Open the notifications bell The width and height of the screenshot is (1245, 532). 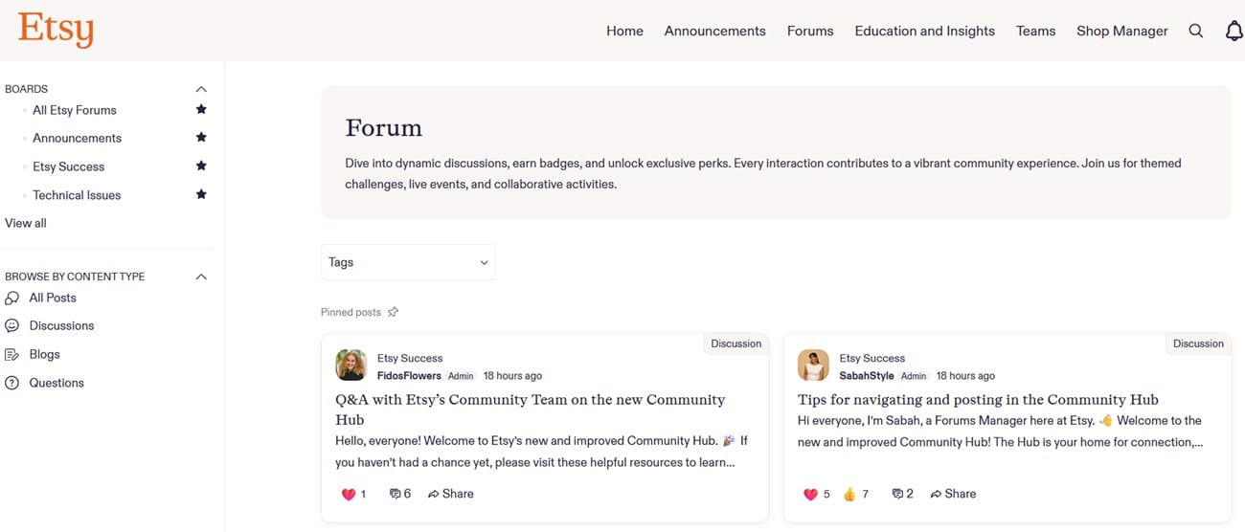click(x=1234, y=31)
